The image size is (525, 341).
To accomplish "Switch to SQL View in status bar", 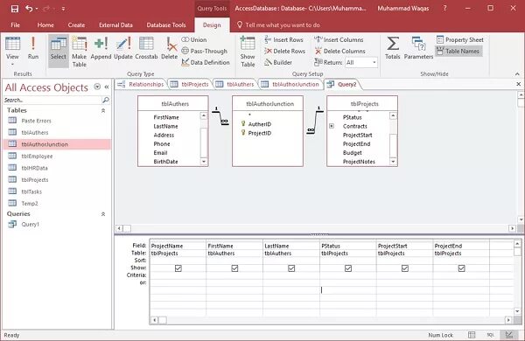I will pos(490,335).
